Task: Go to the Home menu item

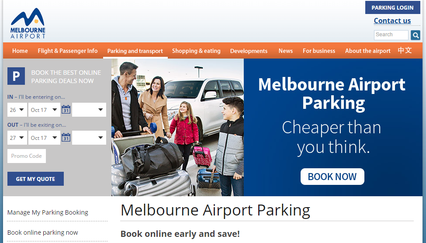Action: pos(20,51)
